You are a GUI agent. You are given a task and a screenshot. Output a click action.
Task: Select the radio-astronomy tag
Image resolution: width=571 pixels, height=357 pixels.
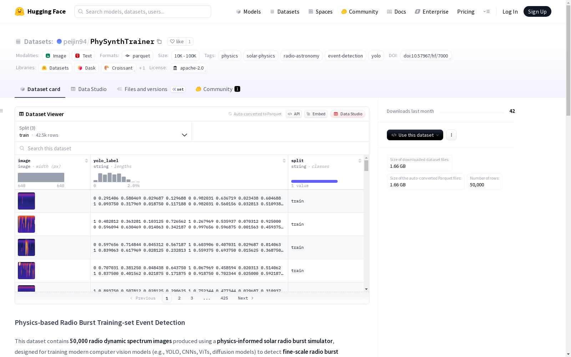click(302, 56)
